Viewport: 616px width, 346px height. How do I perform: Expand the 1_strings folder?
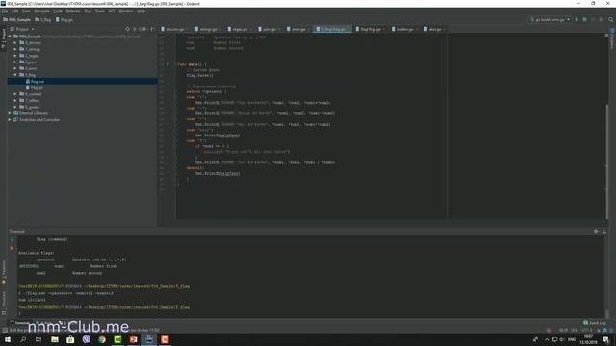15,49
